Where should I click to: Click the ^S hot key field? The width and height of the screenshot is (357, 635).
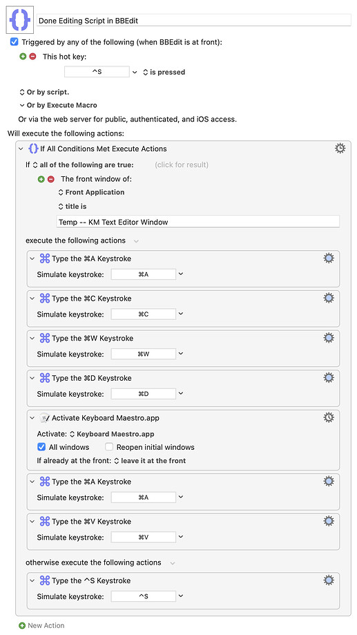click(x=97, y=72)
